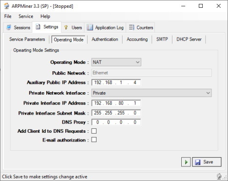This screenshot has height=181, width=228.
Task: Click the ARPMiner app icon in title bar
Action: coord(7,6)
